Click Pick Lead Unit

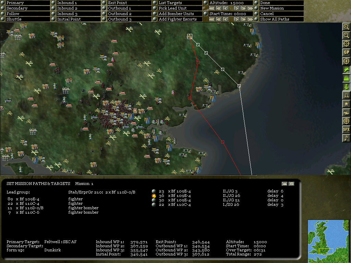pyautogui.click(x=178, y=8)
